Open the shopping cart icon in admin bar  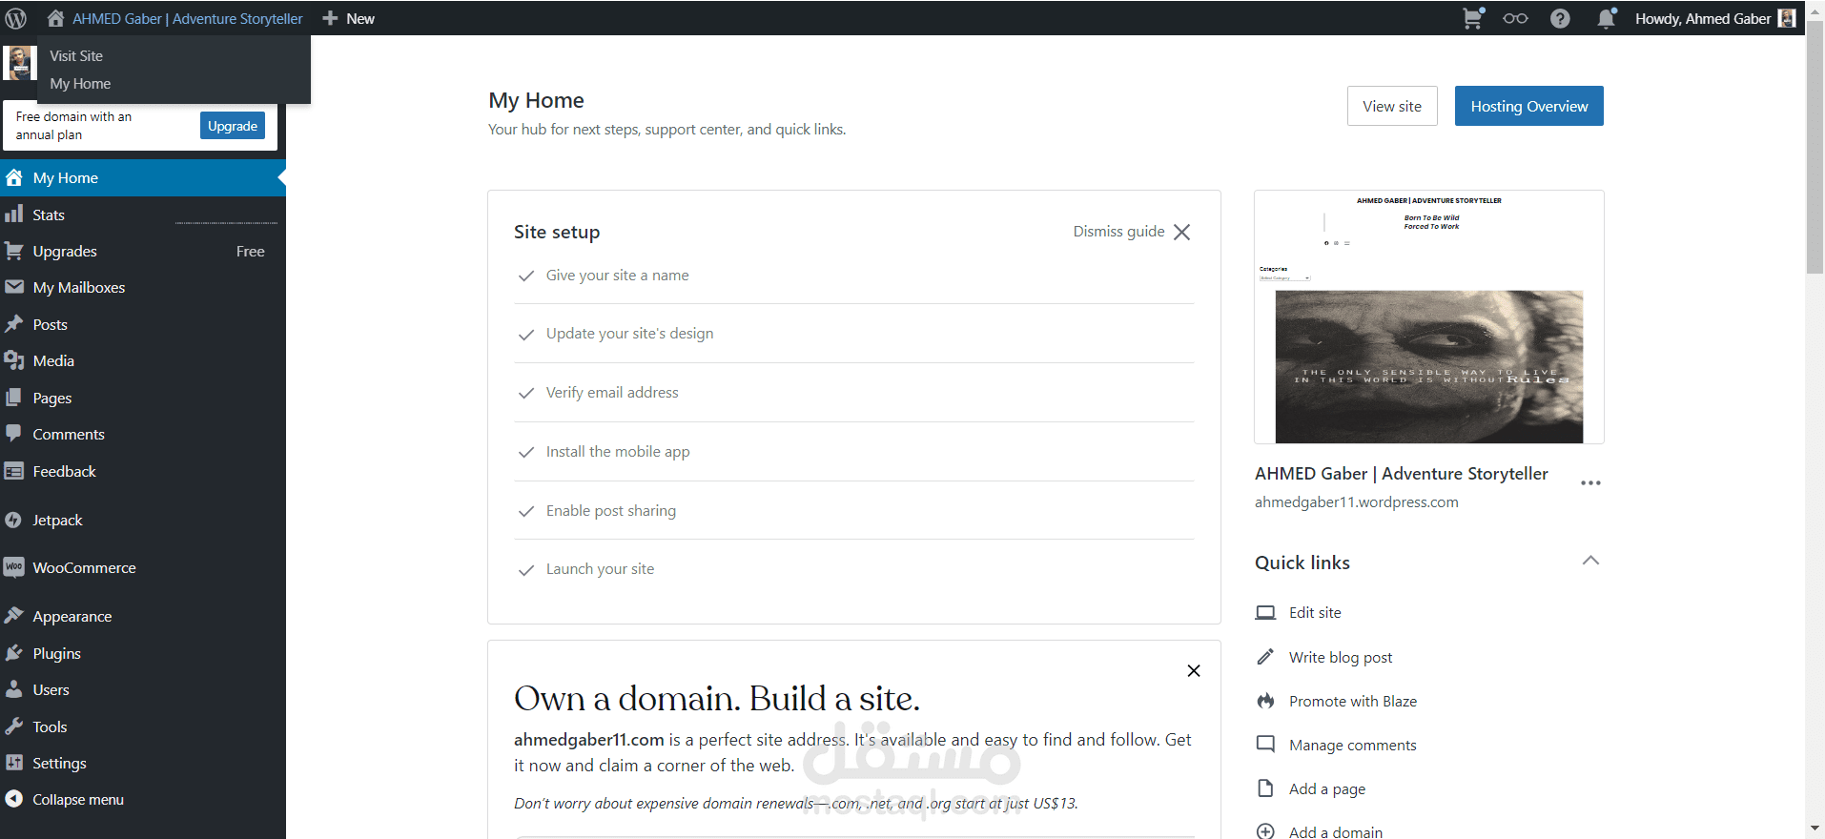pyautogui.click(x=1473, y=18)
